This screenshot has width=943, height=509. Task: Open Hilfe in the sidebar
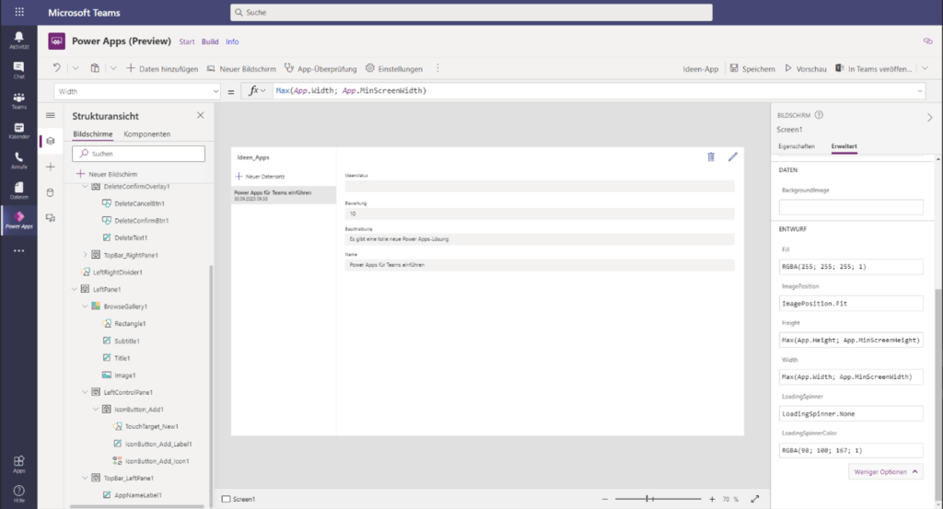tap(18, 493)
